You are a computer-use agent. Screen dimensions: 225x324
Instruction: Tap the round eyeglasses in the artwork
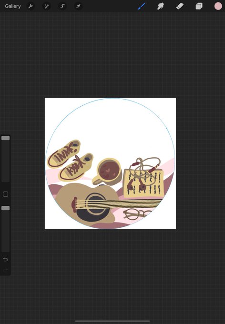click(136, 214)
